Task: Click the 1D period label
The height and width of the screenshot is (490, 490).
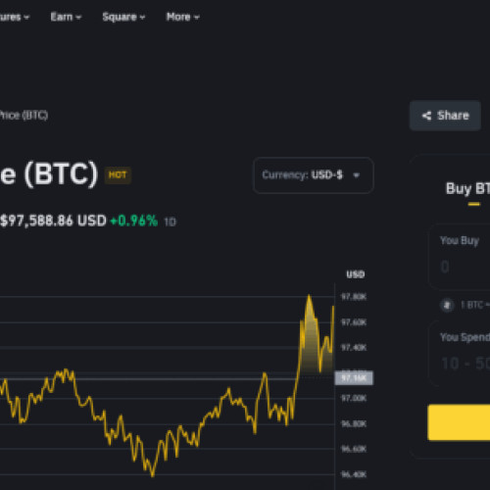Action: 170,222
